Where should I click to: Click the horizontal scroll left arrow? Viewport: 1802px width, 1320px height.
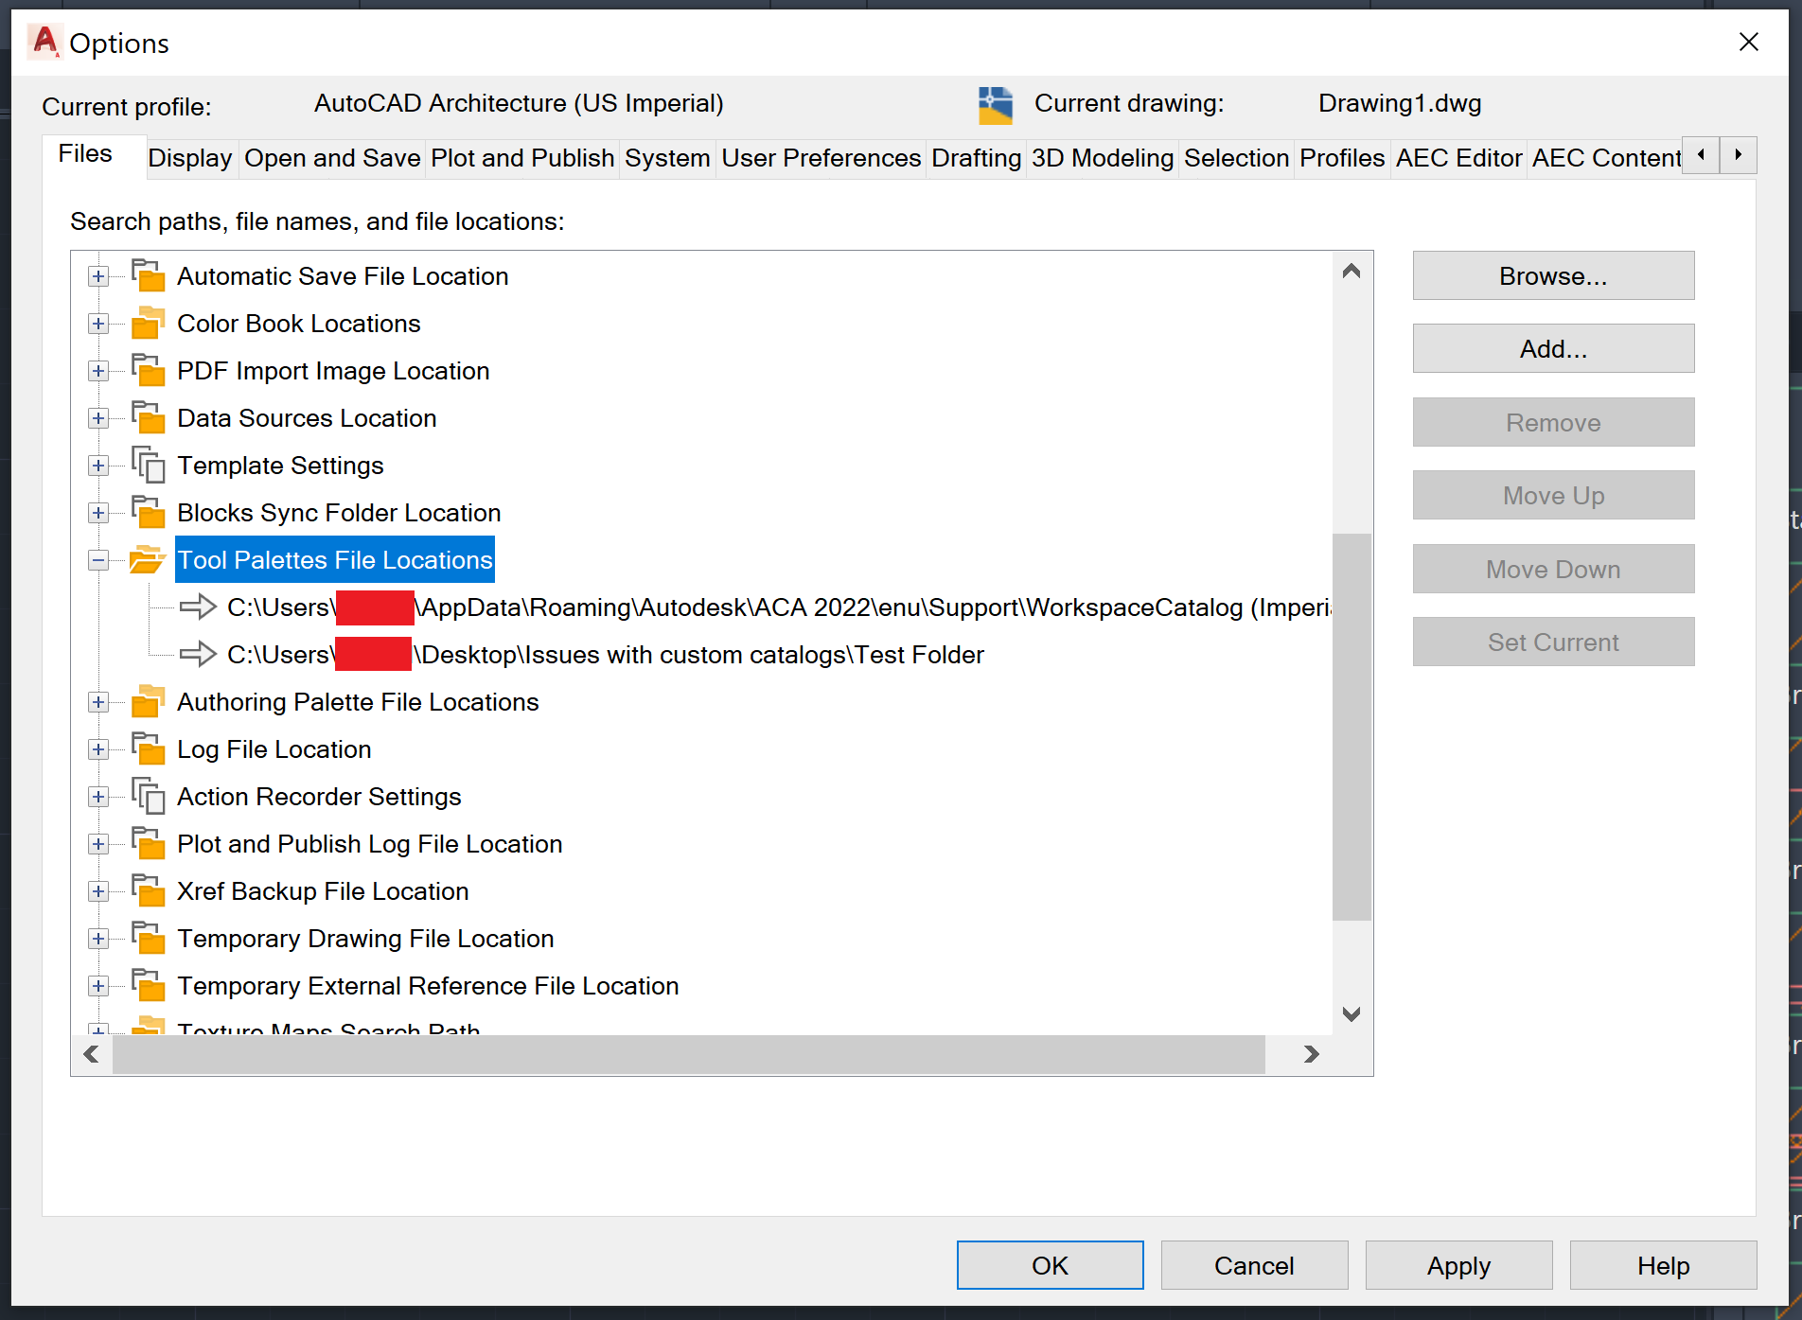click(x=92, y=1054)
